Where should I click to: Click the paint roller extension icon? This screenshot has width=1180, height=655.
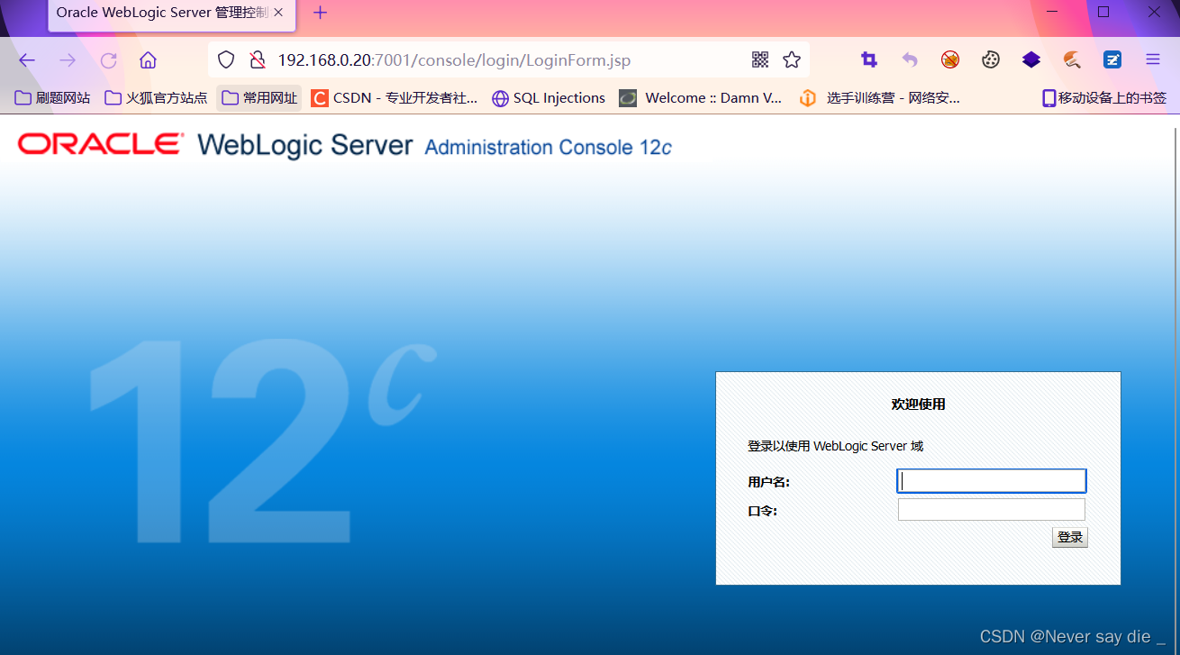[x=1072, y=59]
